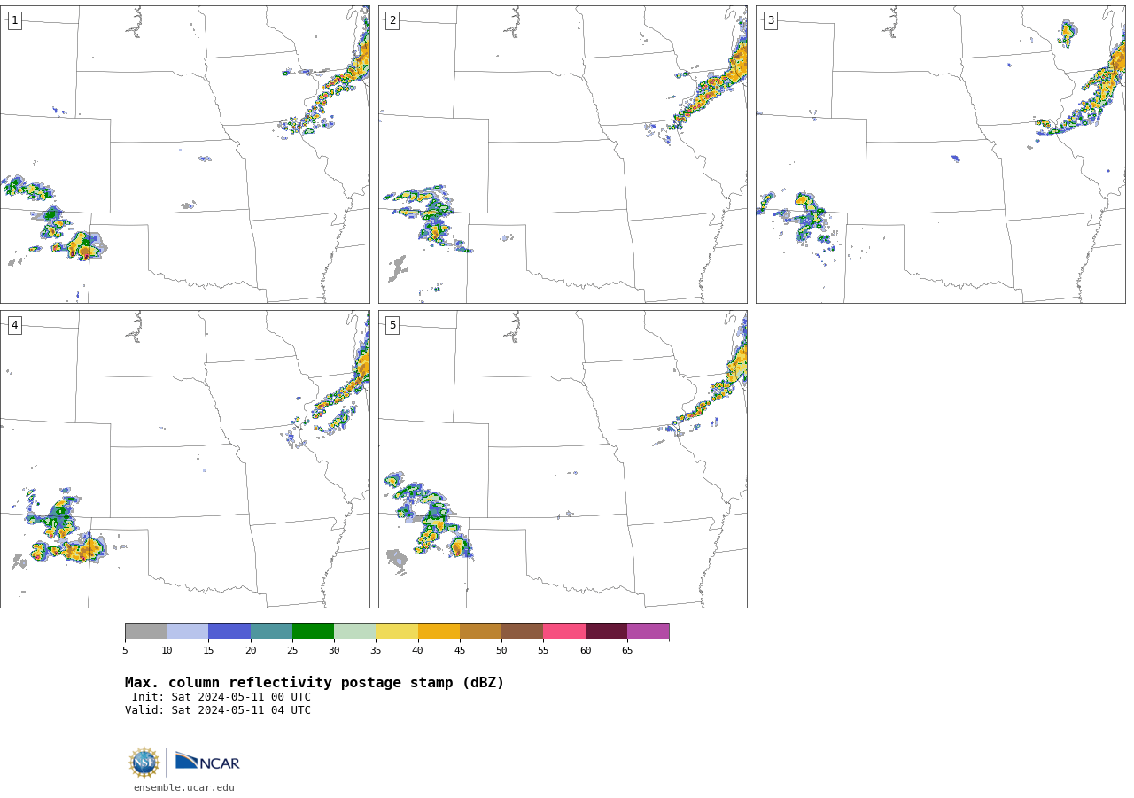
Task: Open ensemble member 2 reflectivity panel
Action: tap(563, 154)
